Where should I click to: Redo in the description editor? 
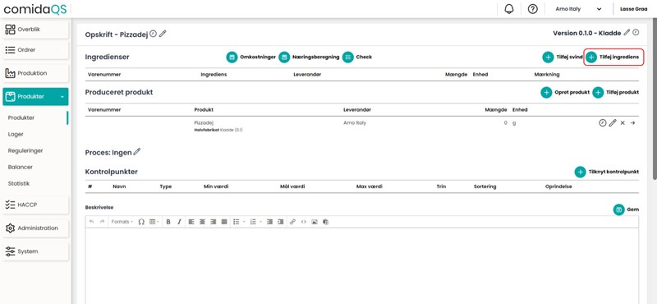[x=102, y=222]
